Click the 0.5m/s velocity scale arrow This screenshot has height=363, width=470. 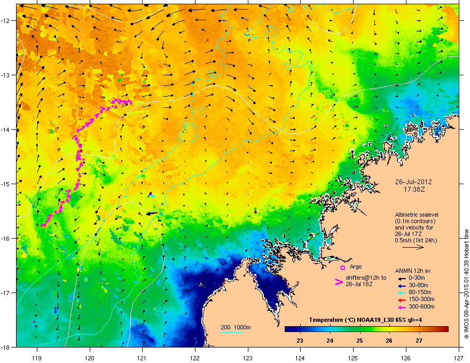[x=413, y=247]
